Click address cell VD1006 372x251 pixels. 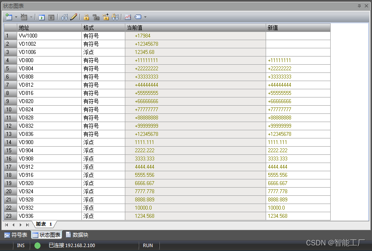coord(49,52)
